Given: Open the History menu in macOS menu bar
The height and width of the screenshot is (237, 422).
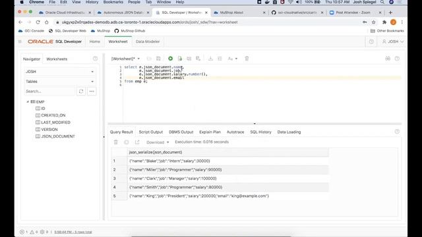Looking at the screenshot, I should click(92, 2).
